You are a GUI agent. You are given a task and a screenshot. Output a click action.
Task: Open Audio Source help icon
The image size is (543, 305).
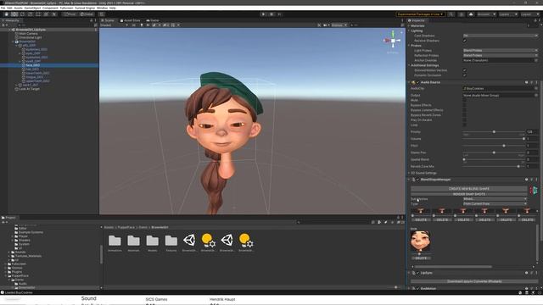(x=526, y=82)
